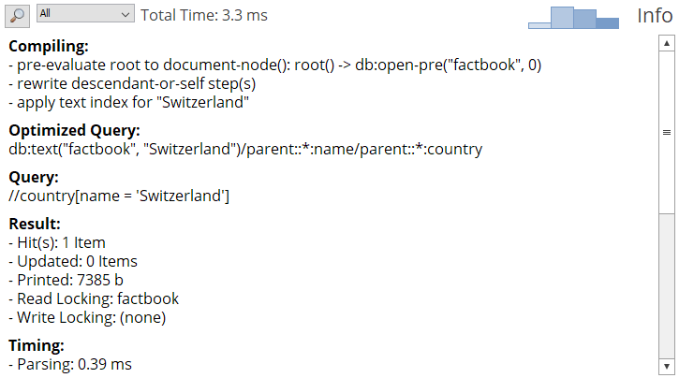Viewport: 679px width, 378px height.
Task: Click the magnifying glass search icon
Action: coord(17,16)
